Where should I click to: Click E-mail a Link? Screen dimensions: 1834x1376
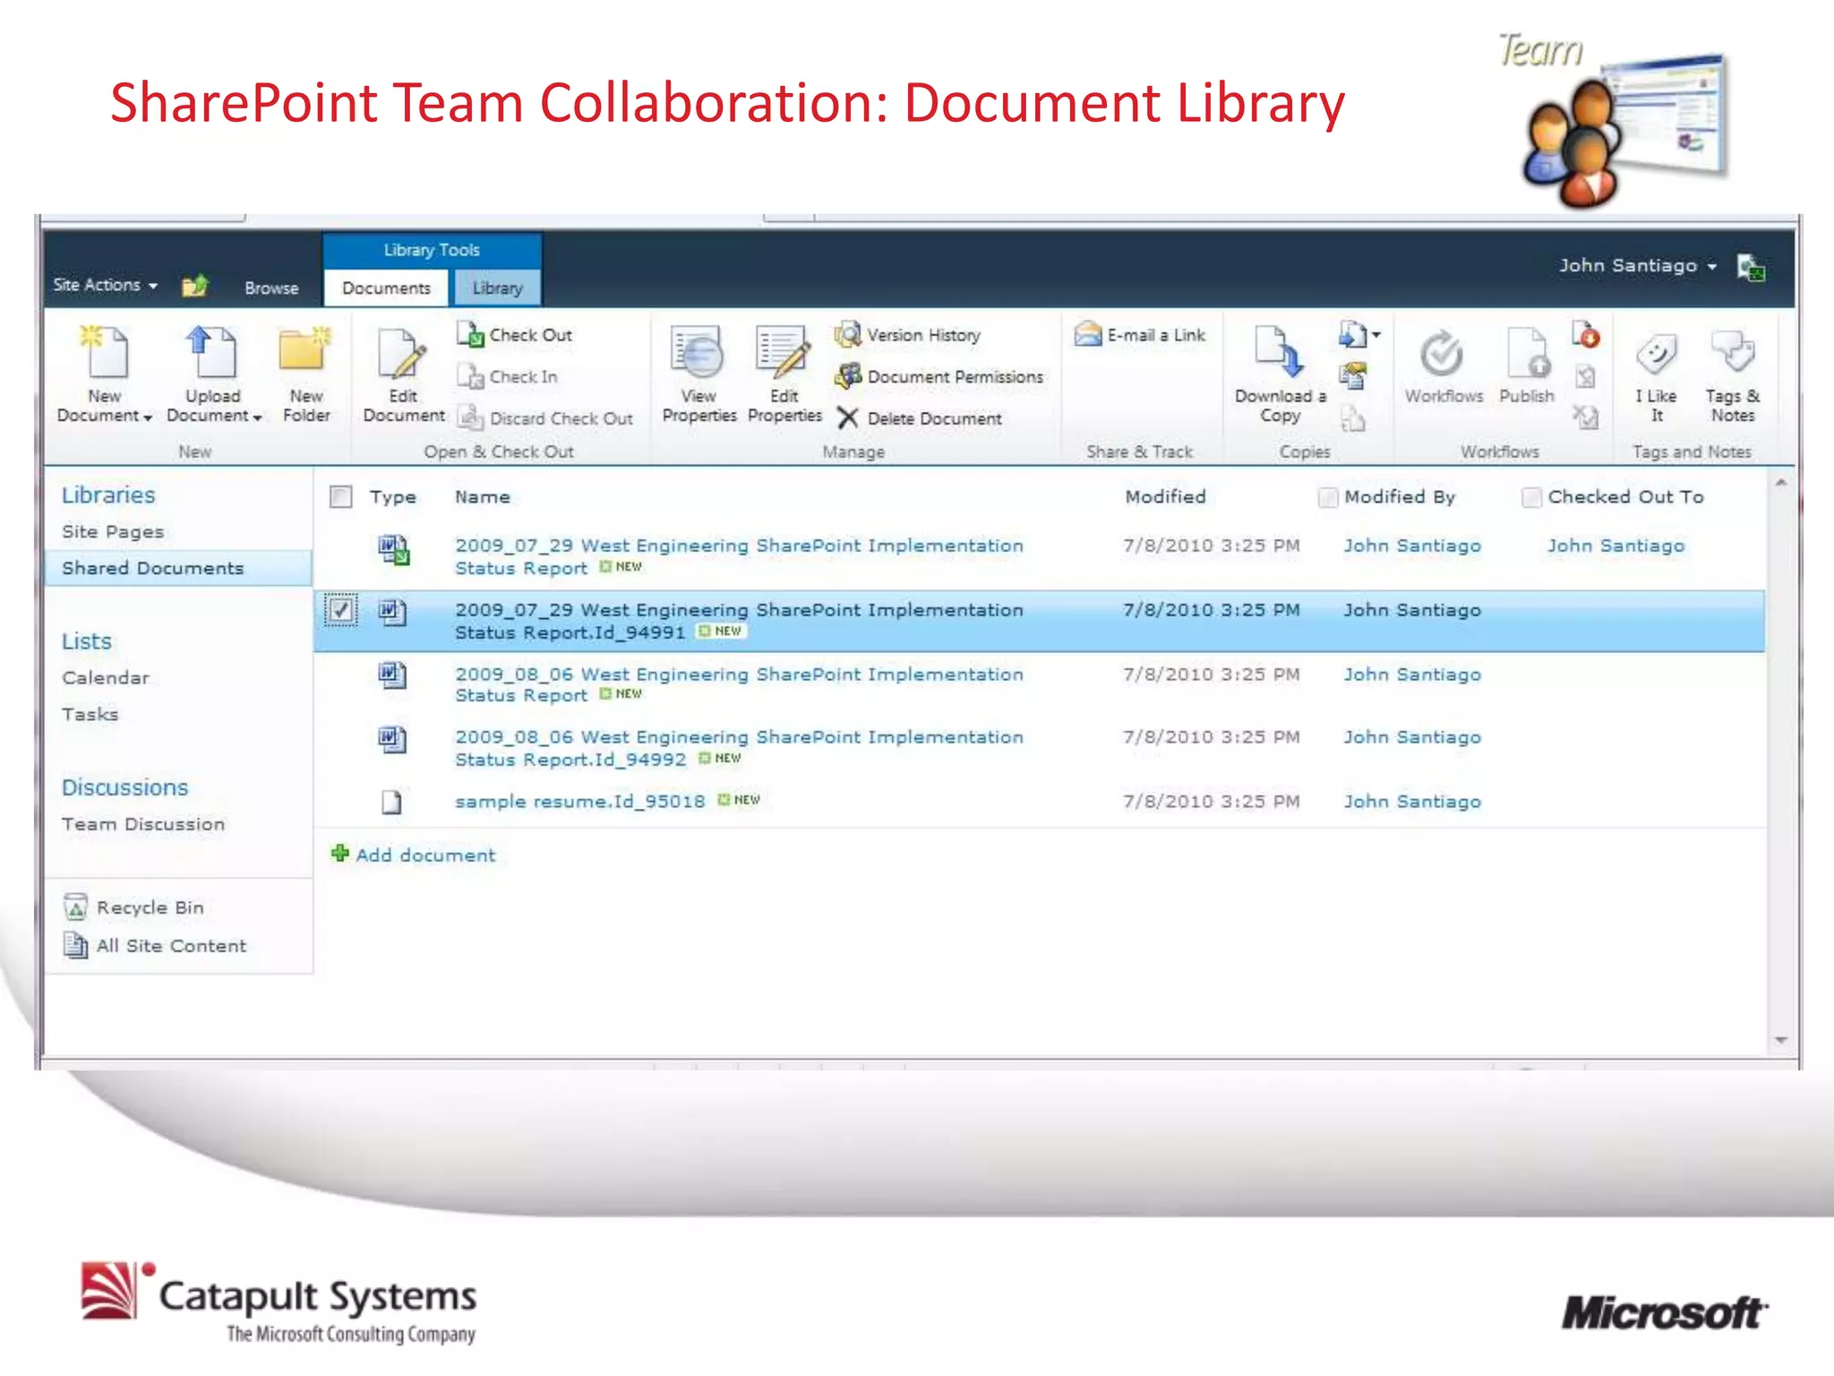click(x=1141, y=335)
